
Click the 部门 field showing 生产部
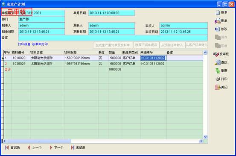[41, 19]
